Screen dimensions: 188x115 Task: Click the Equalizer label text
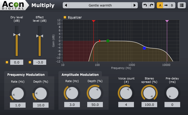point(75,18)
